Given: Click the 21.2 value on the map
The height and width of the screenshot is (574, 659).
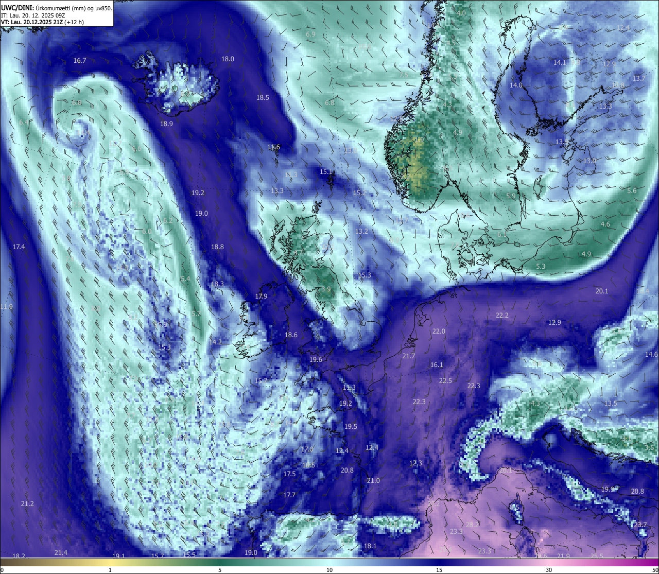Looking at the screenshot, I should [27, 503].
